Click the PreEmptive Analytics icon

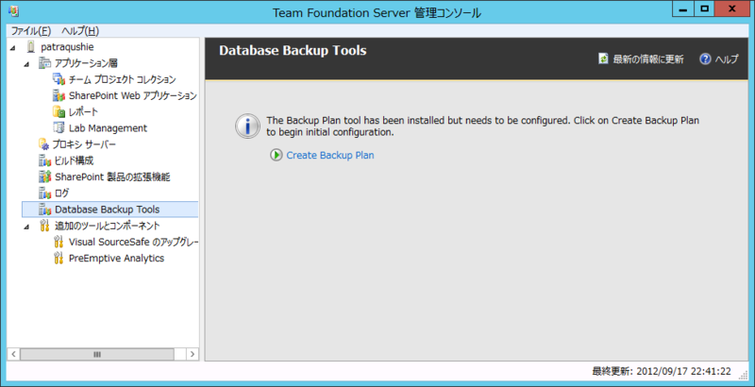click(x=59, y=258)
